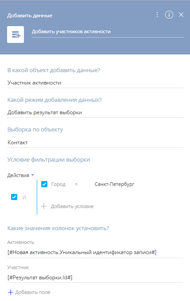
Task: Open the Контакт object selection field
Action: [x=95, y=143]
